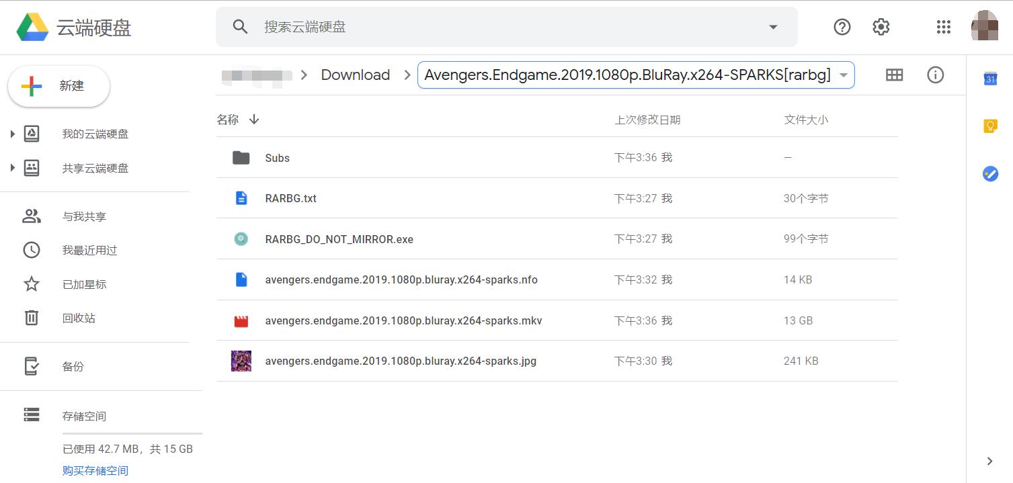Viewport: 1013px width, 483px height.
Task: Click the 30个字节 size cell
Action: tap(806, 198)
